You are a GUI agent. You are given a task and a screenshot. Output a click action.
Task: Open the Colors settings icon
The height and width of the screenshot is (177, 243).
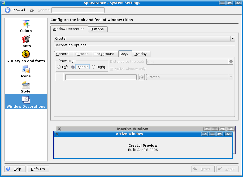click(26, 24)
